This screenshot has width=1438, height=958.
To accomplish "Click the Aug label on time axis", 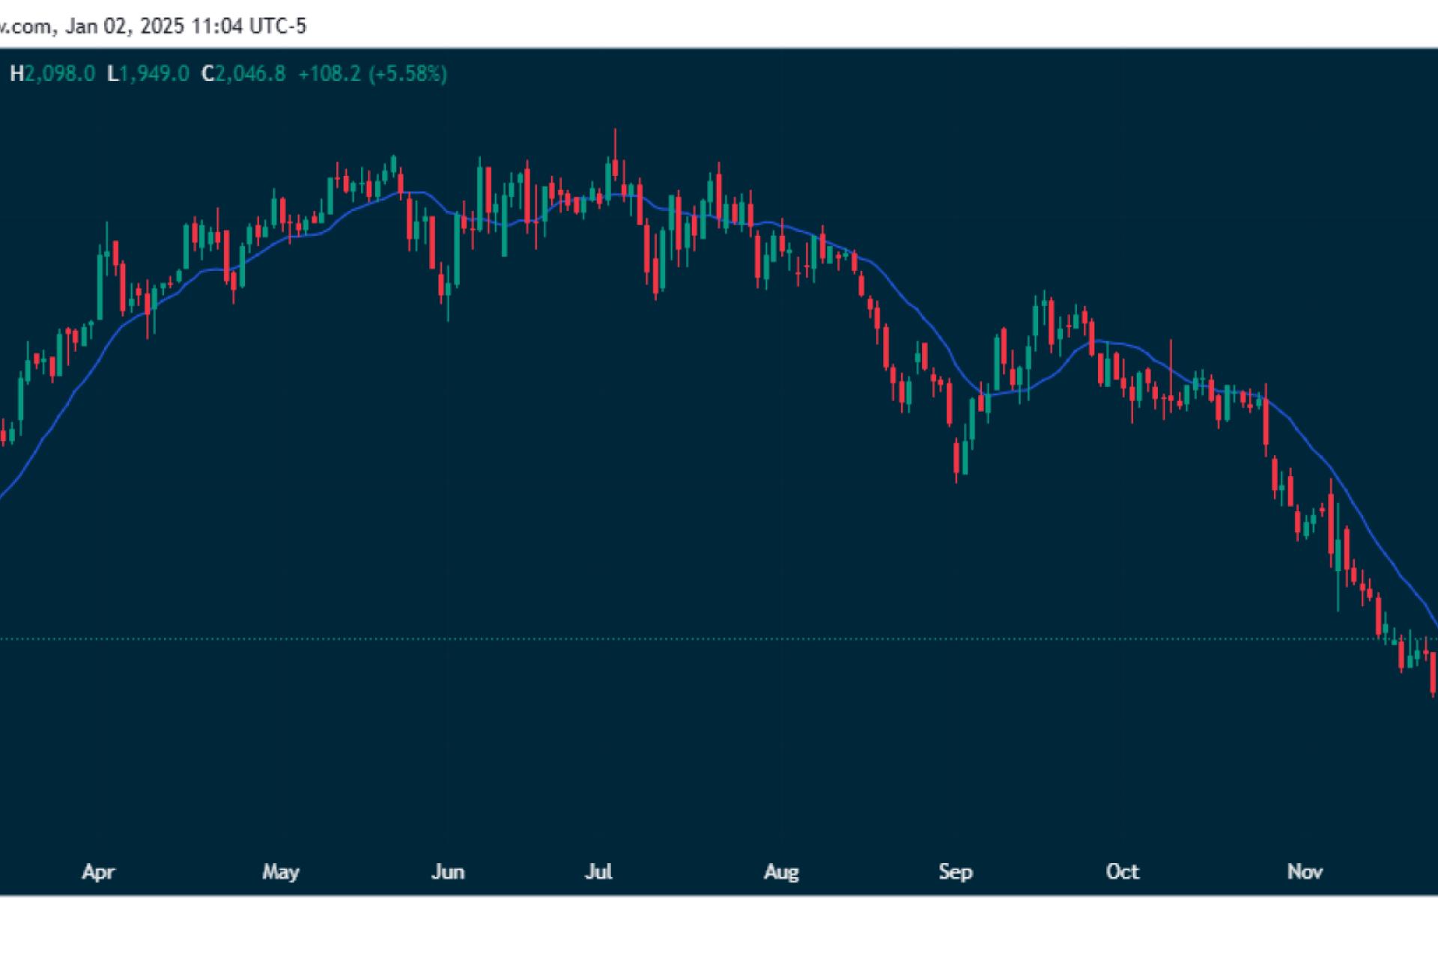I will (x=781, y=872).
